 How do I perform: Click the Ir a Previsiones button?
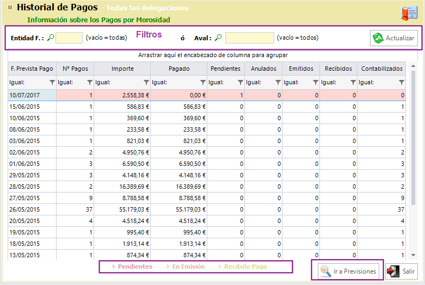click(349, 271)
